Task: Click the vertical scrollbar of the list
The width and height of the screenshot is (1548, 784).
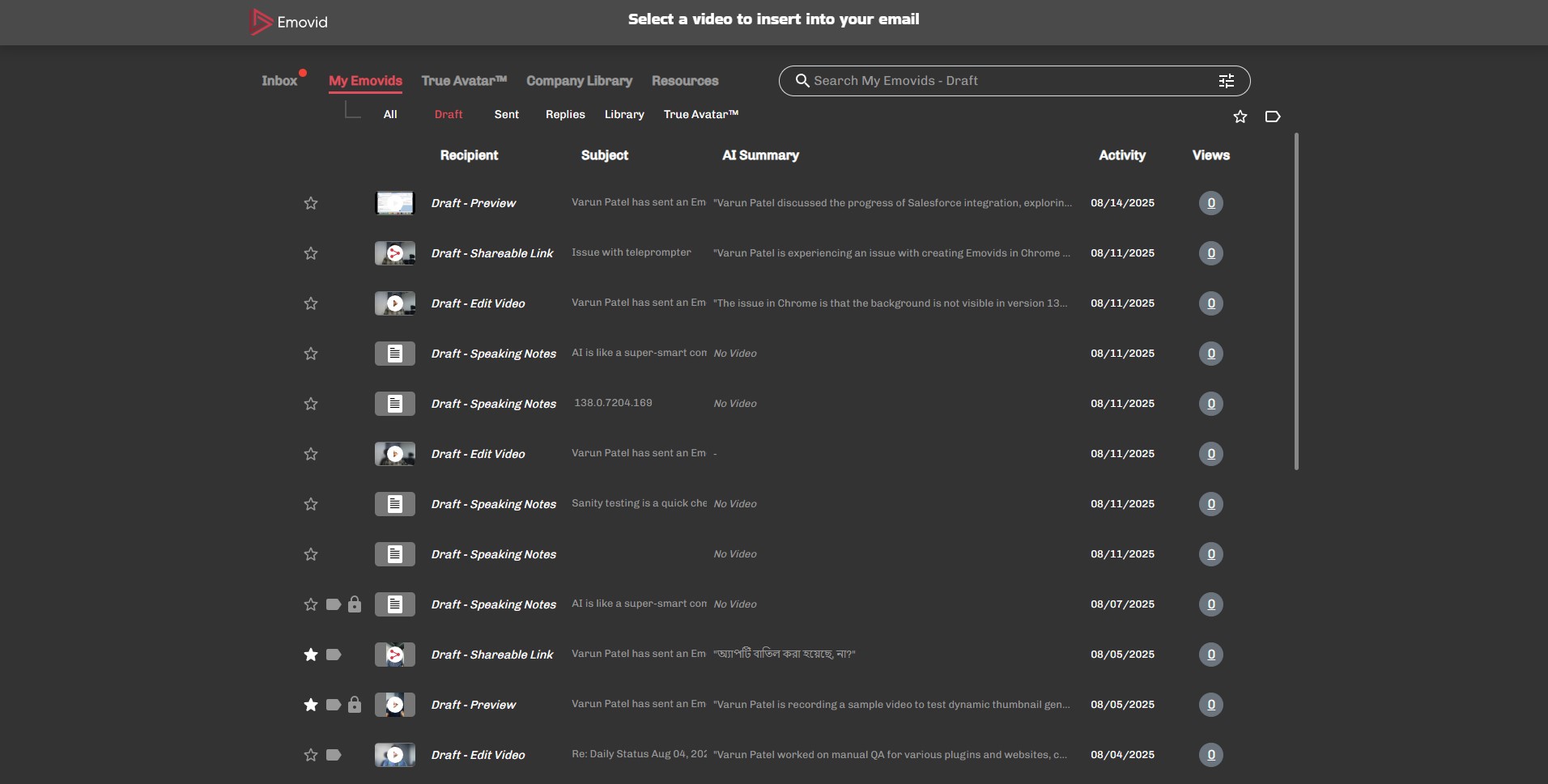Action: [x=1296, y=301]
